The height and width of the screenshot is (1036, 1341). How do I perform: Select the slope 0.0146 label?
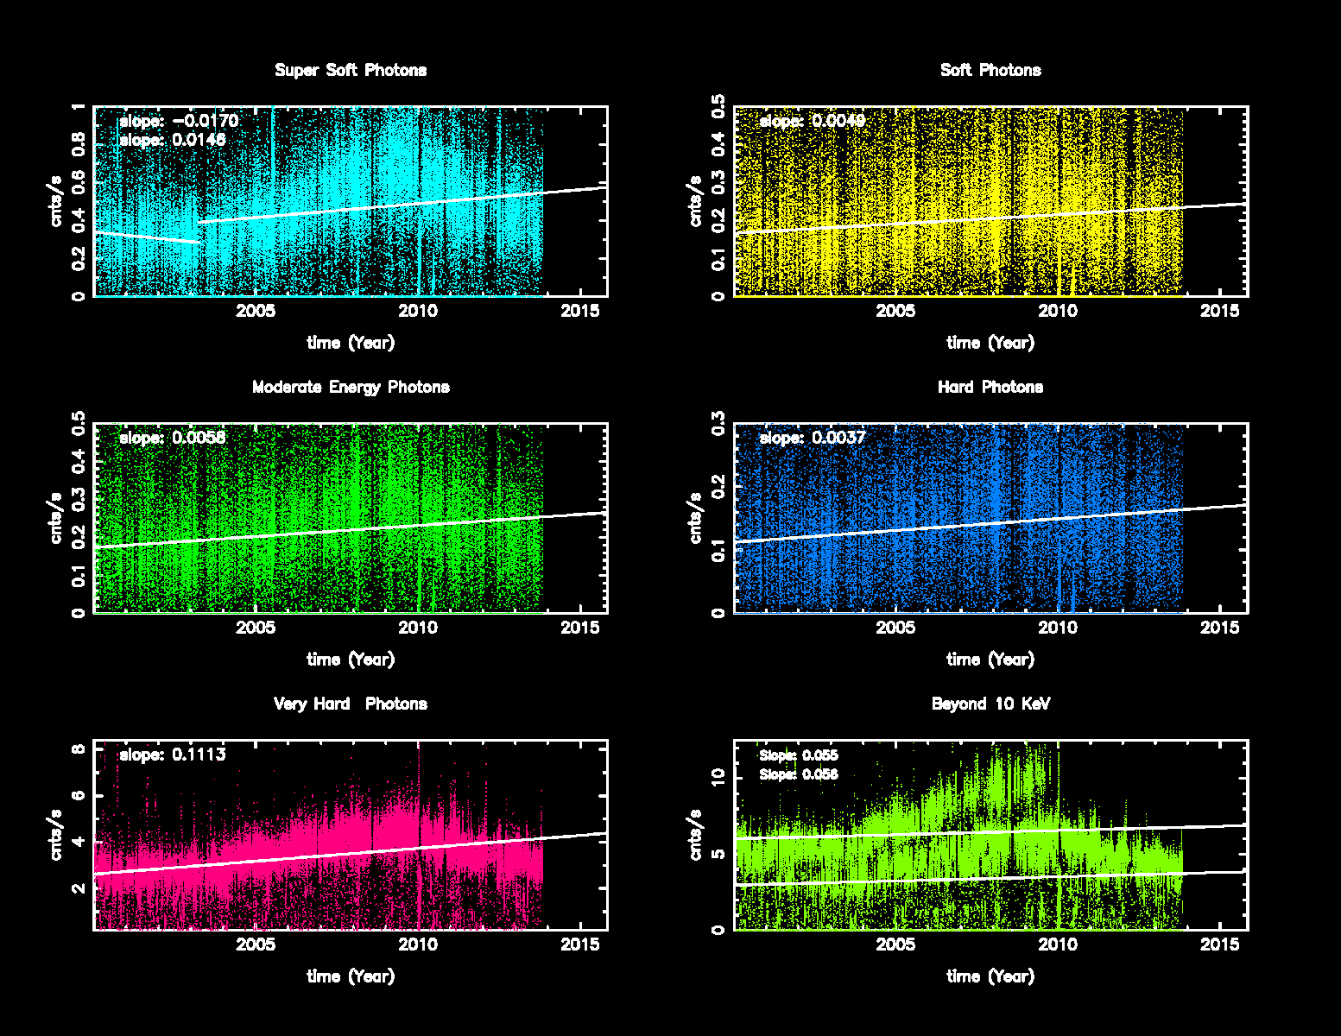[x=173, y=140]
